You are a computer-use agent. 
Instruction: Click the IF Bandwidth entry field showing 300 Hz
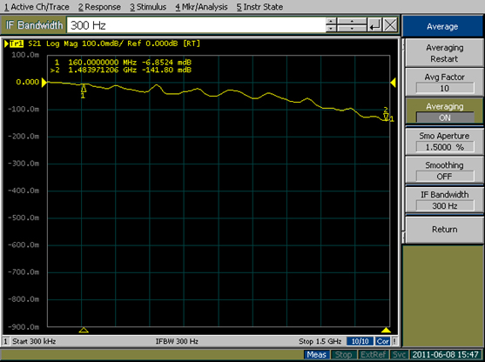pos(196,25)
